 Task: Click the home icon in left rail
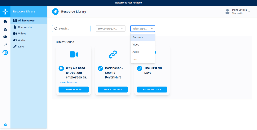click(5, 21)
